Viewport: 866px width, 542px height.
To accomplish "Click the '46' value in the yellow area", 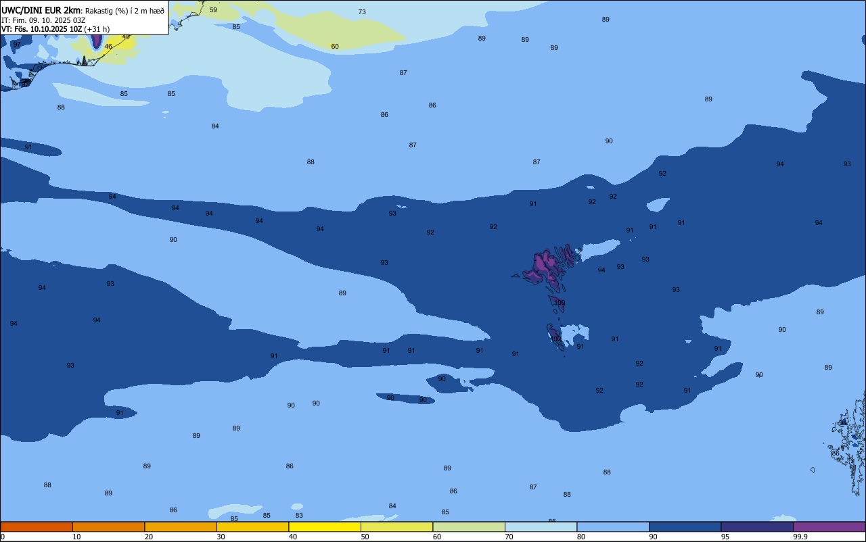I will pos(108,47).
